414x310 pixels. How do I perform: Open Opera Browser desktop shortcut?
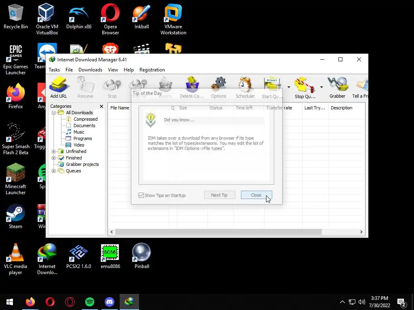pos(110,19)
